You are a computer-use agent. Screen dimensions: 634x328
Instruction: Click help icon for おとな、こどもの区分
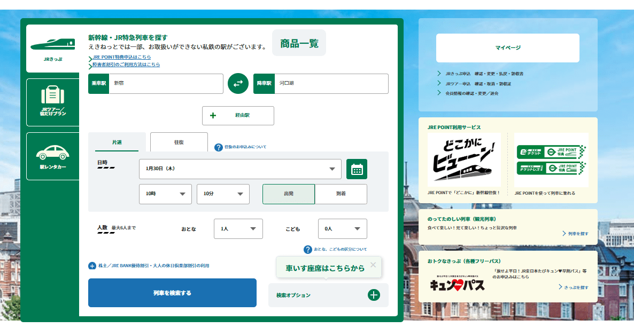click(x=307, y=250)
